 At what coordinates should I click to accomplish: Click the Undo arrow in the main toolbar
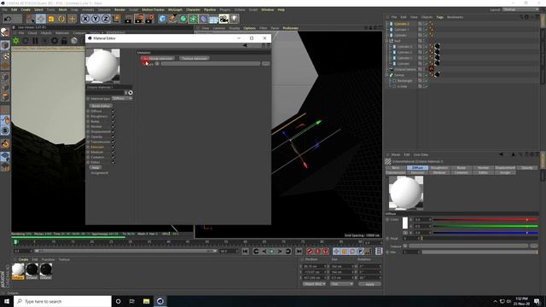(x=8, y=19)
